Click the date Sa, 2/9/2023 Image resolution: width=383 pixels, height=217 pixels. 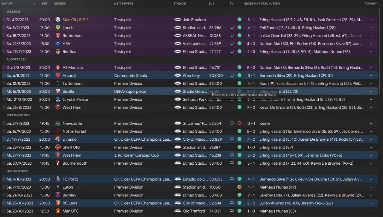pos(18,123)
